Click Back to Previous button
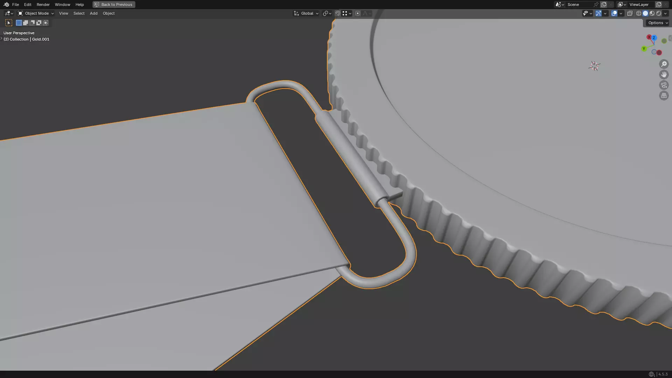This screenshot has height=378, width=672. [x=114, y=5]
